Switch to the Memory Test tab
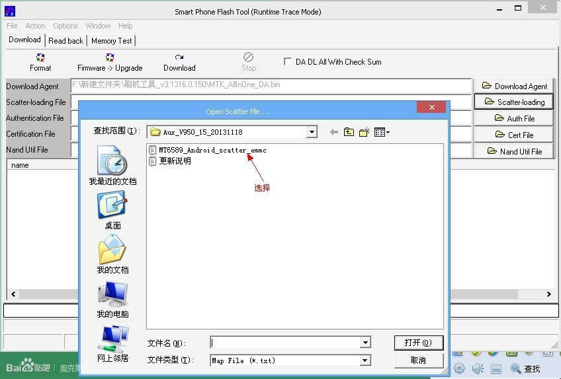Viewport: 561px width, 379px height. (x=112, y=41)
